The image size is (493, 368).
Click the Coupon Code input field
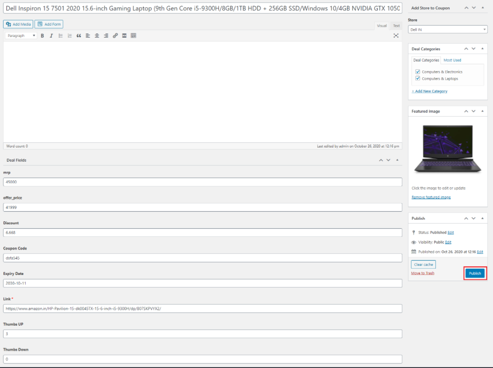pos(202,258)
